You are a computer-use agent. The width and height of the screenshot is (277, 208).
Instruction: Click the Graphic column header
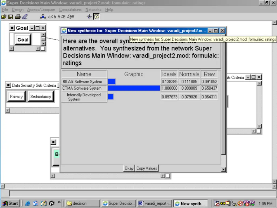134,74
